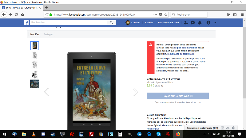
Task: Expand description with Afficher plus
Action: pyautogui.click(x=153, y=128)
